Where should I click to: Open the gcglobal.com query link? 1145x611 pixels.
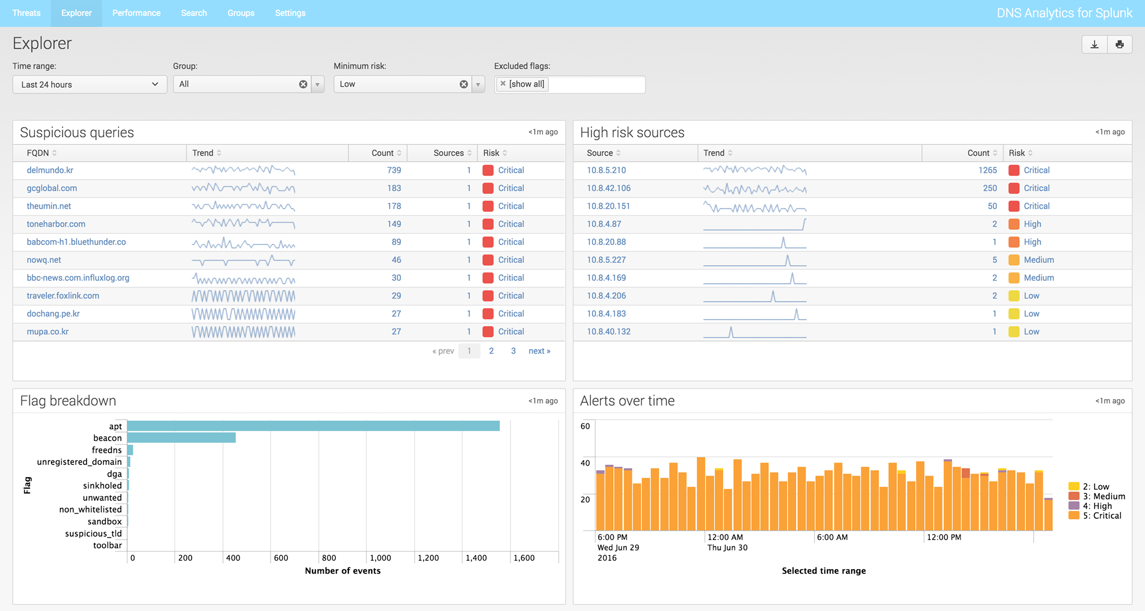point(52,189)
